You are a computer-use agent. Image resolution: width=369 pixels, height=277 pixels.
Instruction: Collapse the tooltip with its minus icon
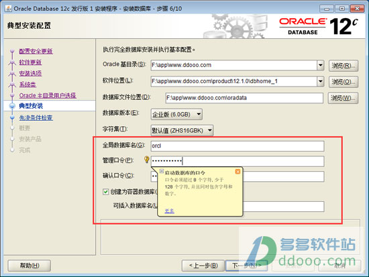(162, 171)
